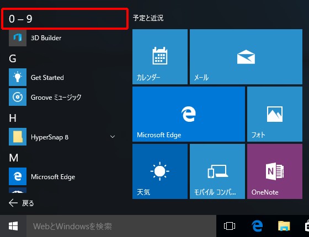
Task: Launch the OneNote tile
Action: (275, 171)
